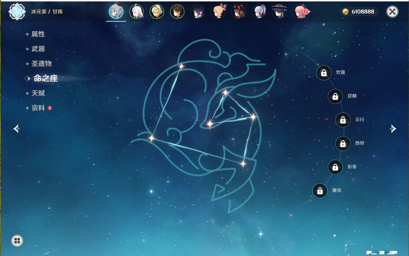
Task: Select Zhongli's brown-haired avatar
Action: (x=177, y=12)
